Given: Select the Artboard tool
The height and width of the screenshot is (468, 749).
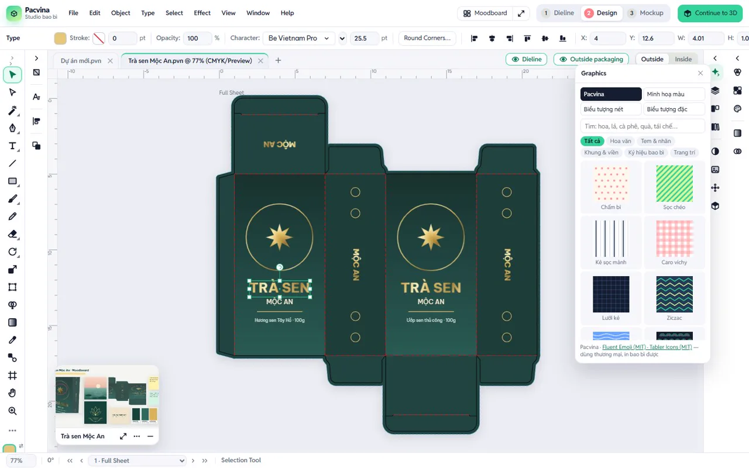Looking at the screenshot, I should 12,376.
